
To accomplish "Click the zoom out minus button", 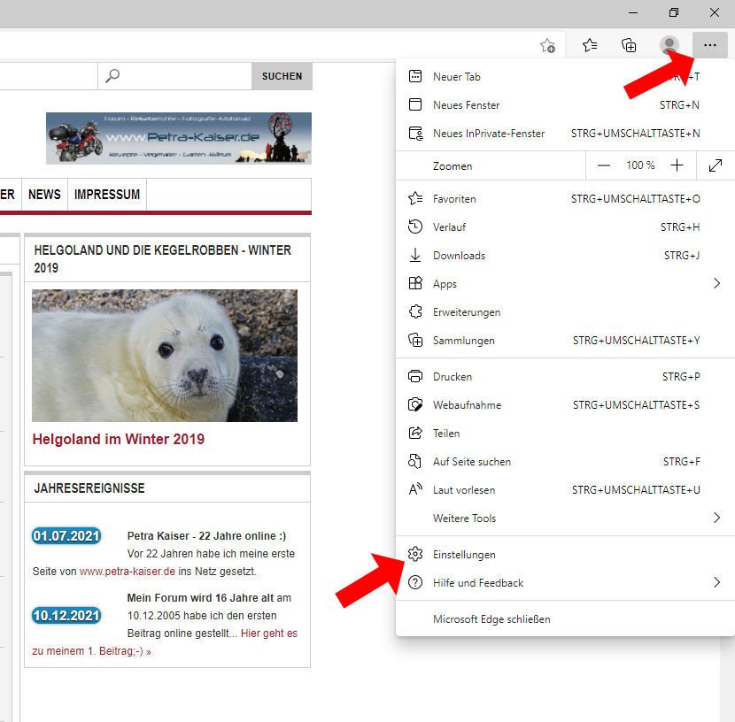I will point(604,165).
